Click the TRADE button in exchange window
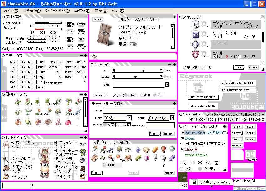Viewport: 266px width, 191px height. pos(133,173)
